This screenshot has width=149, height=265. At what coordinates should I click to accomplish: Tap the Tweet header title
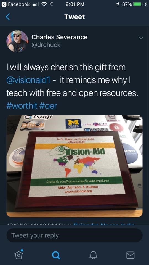click(x=74, y=17)
